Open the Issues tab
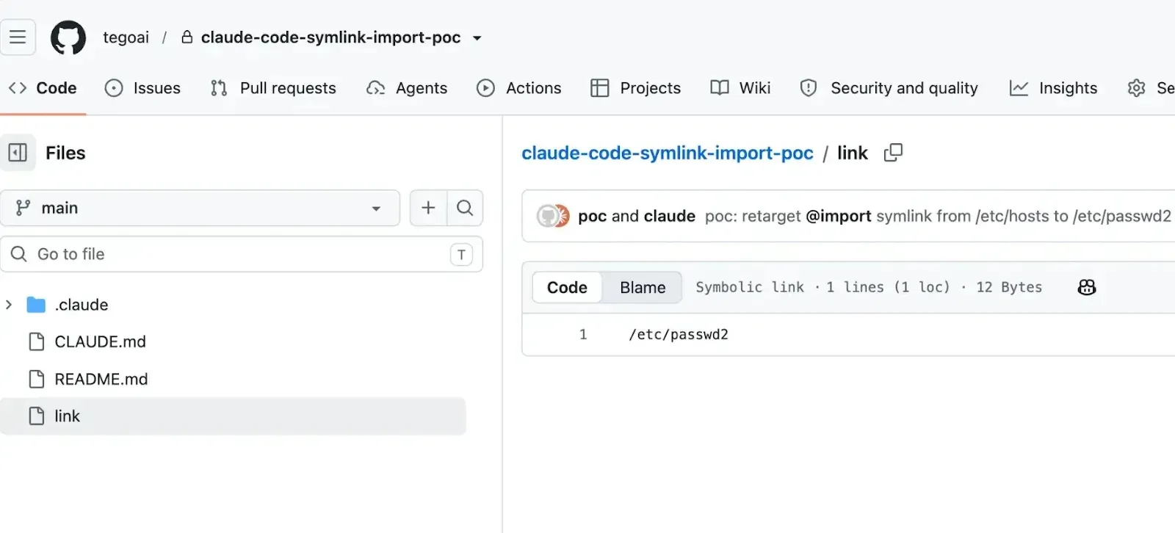 [x=142, y=88]
